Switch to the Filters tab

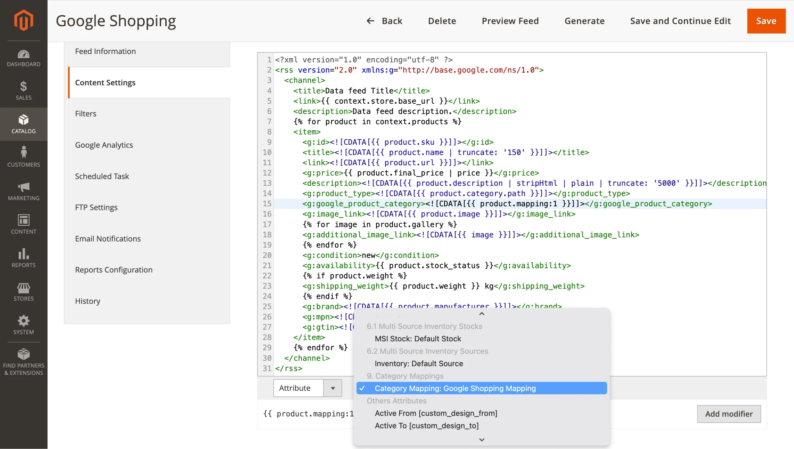tap(86, 114)
